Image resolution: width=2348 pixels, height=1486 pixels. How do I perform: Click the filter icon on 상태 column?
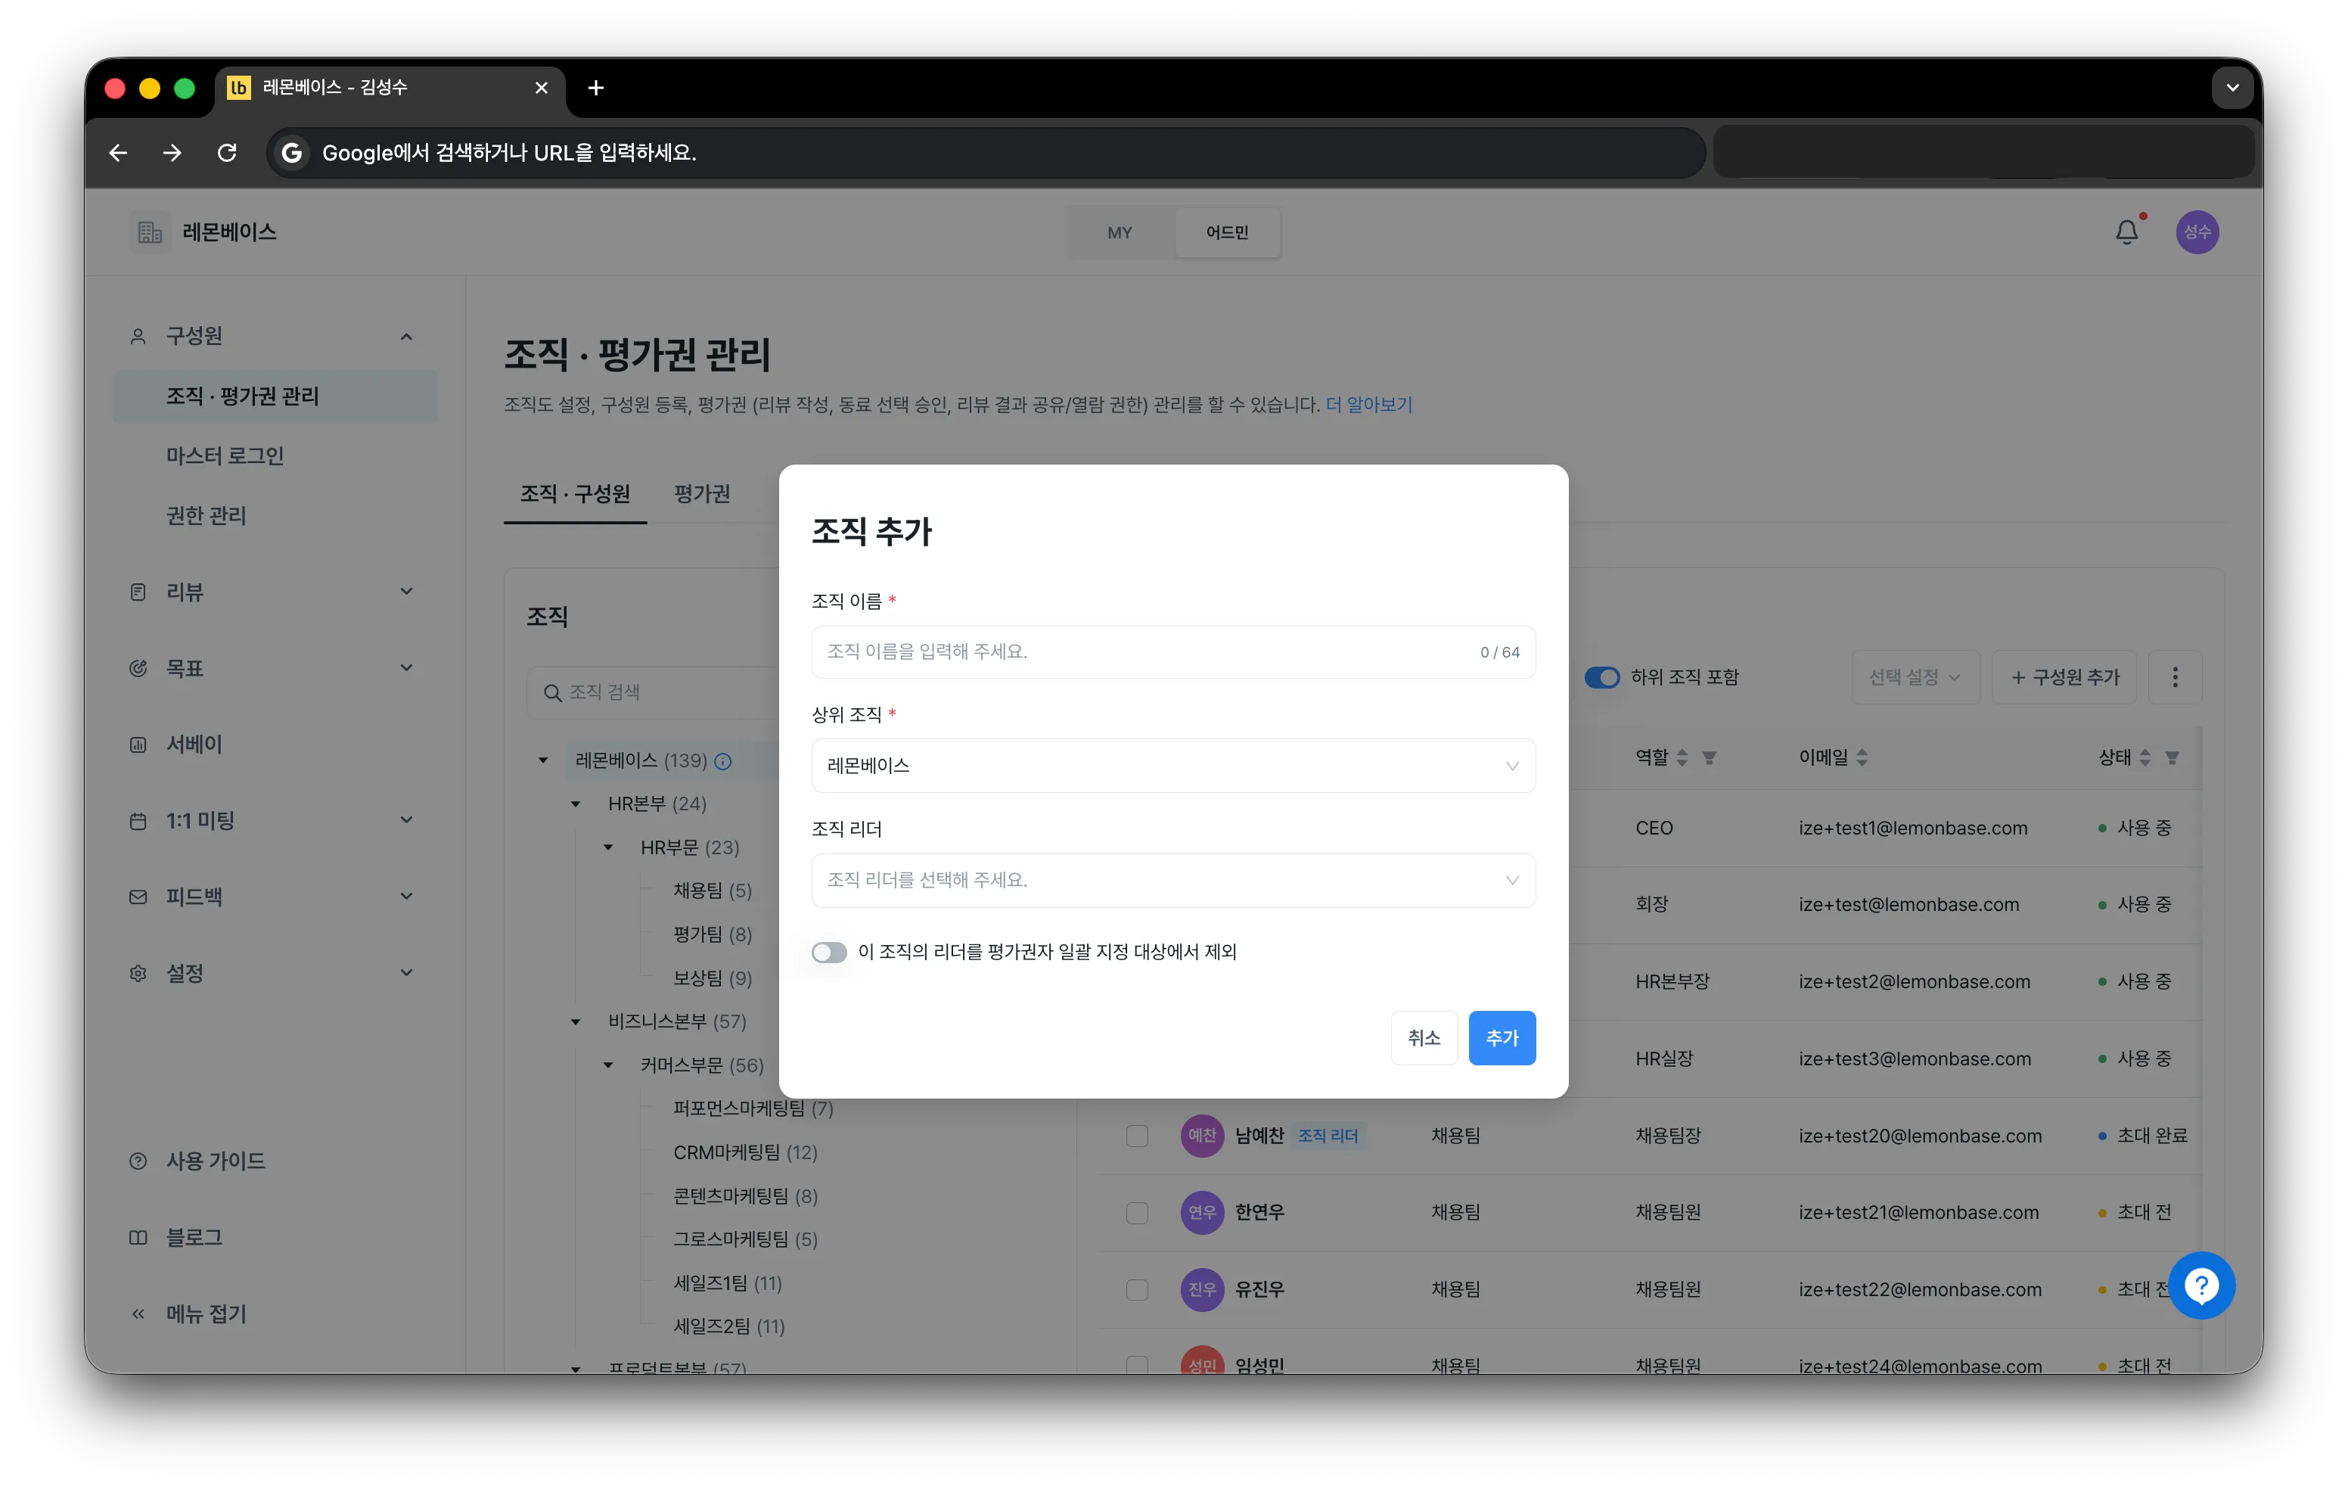pos(2172,757)
